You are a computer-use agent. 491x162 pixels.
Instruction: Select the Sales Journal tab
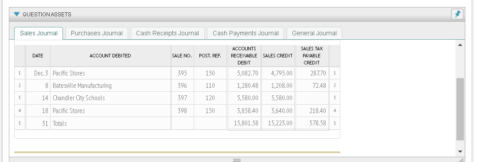tap(39, 33)
